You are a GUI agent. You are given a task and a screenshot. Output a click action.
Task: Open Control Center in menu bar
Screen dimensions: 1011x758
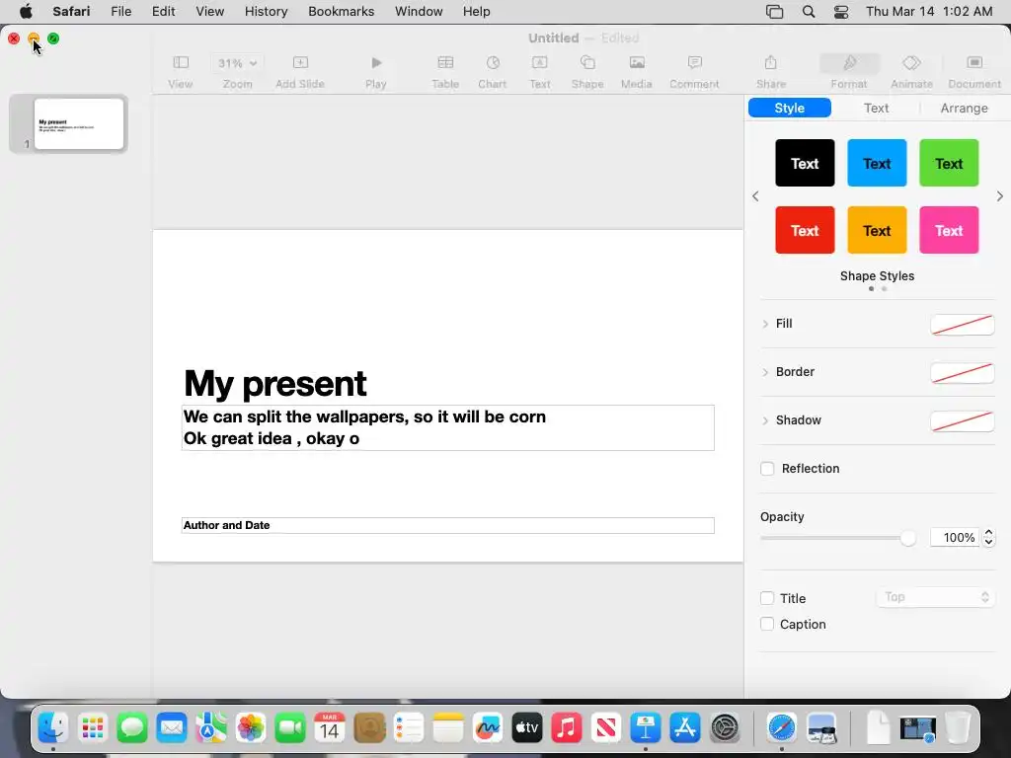pos(841,12)
